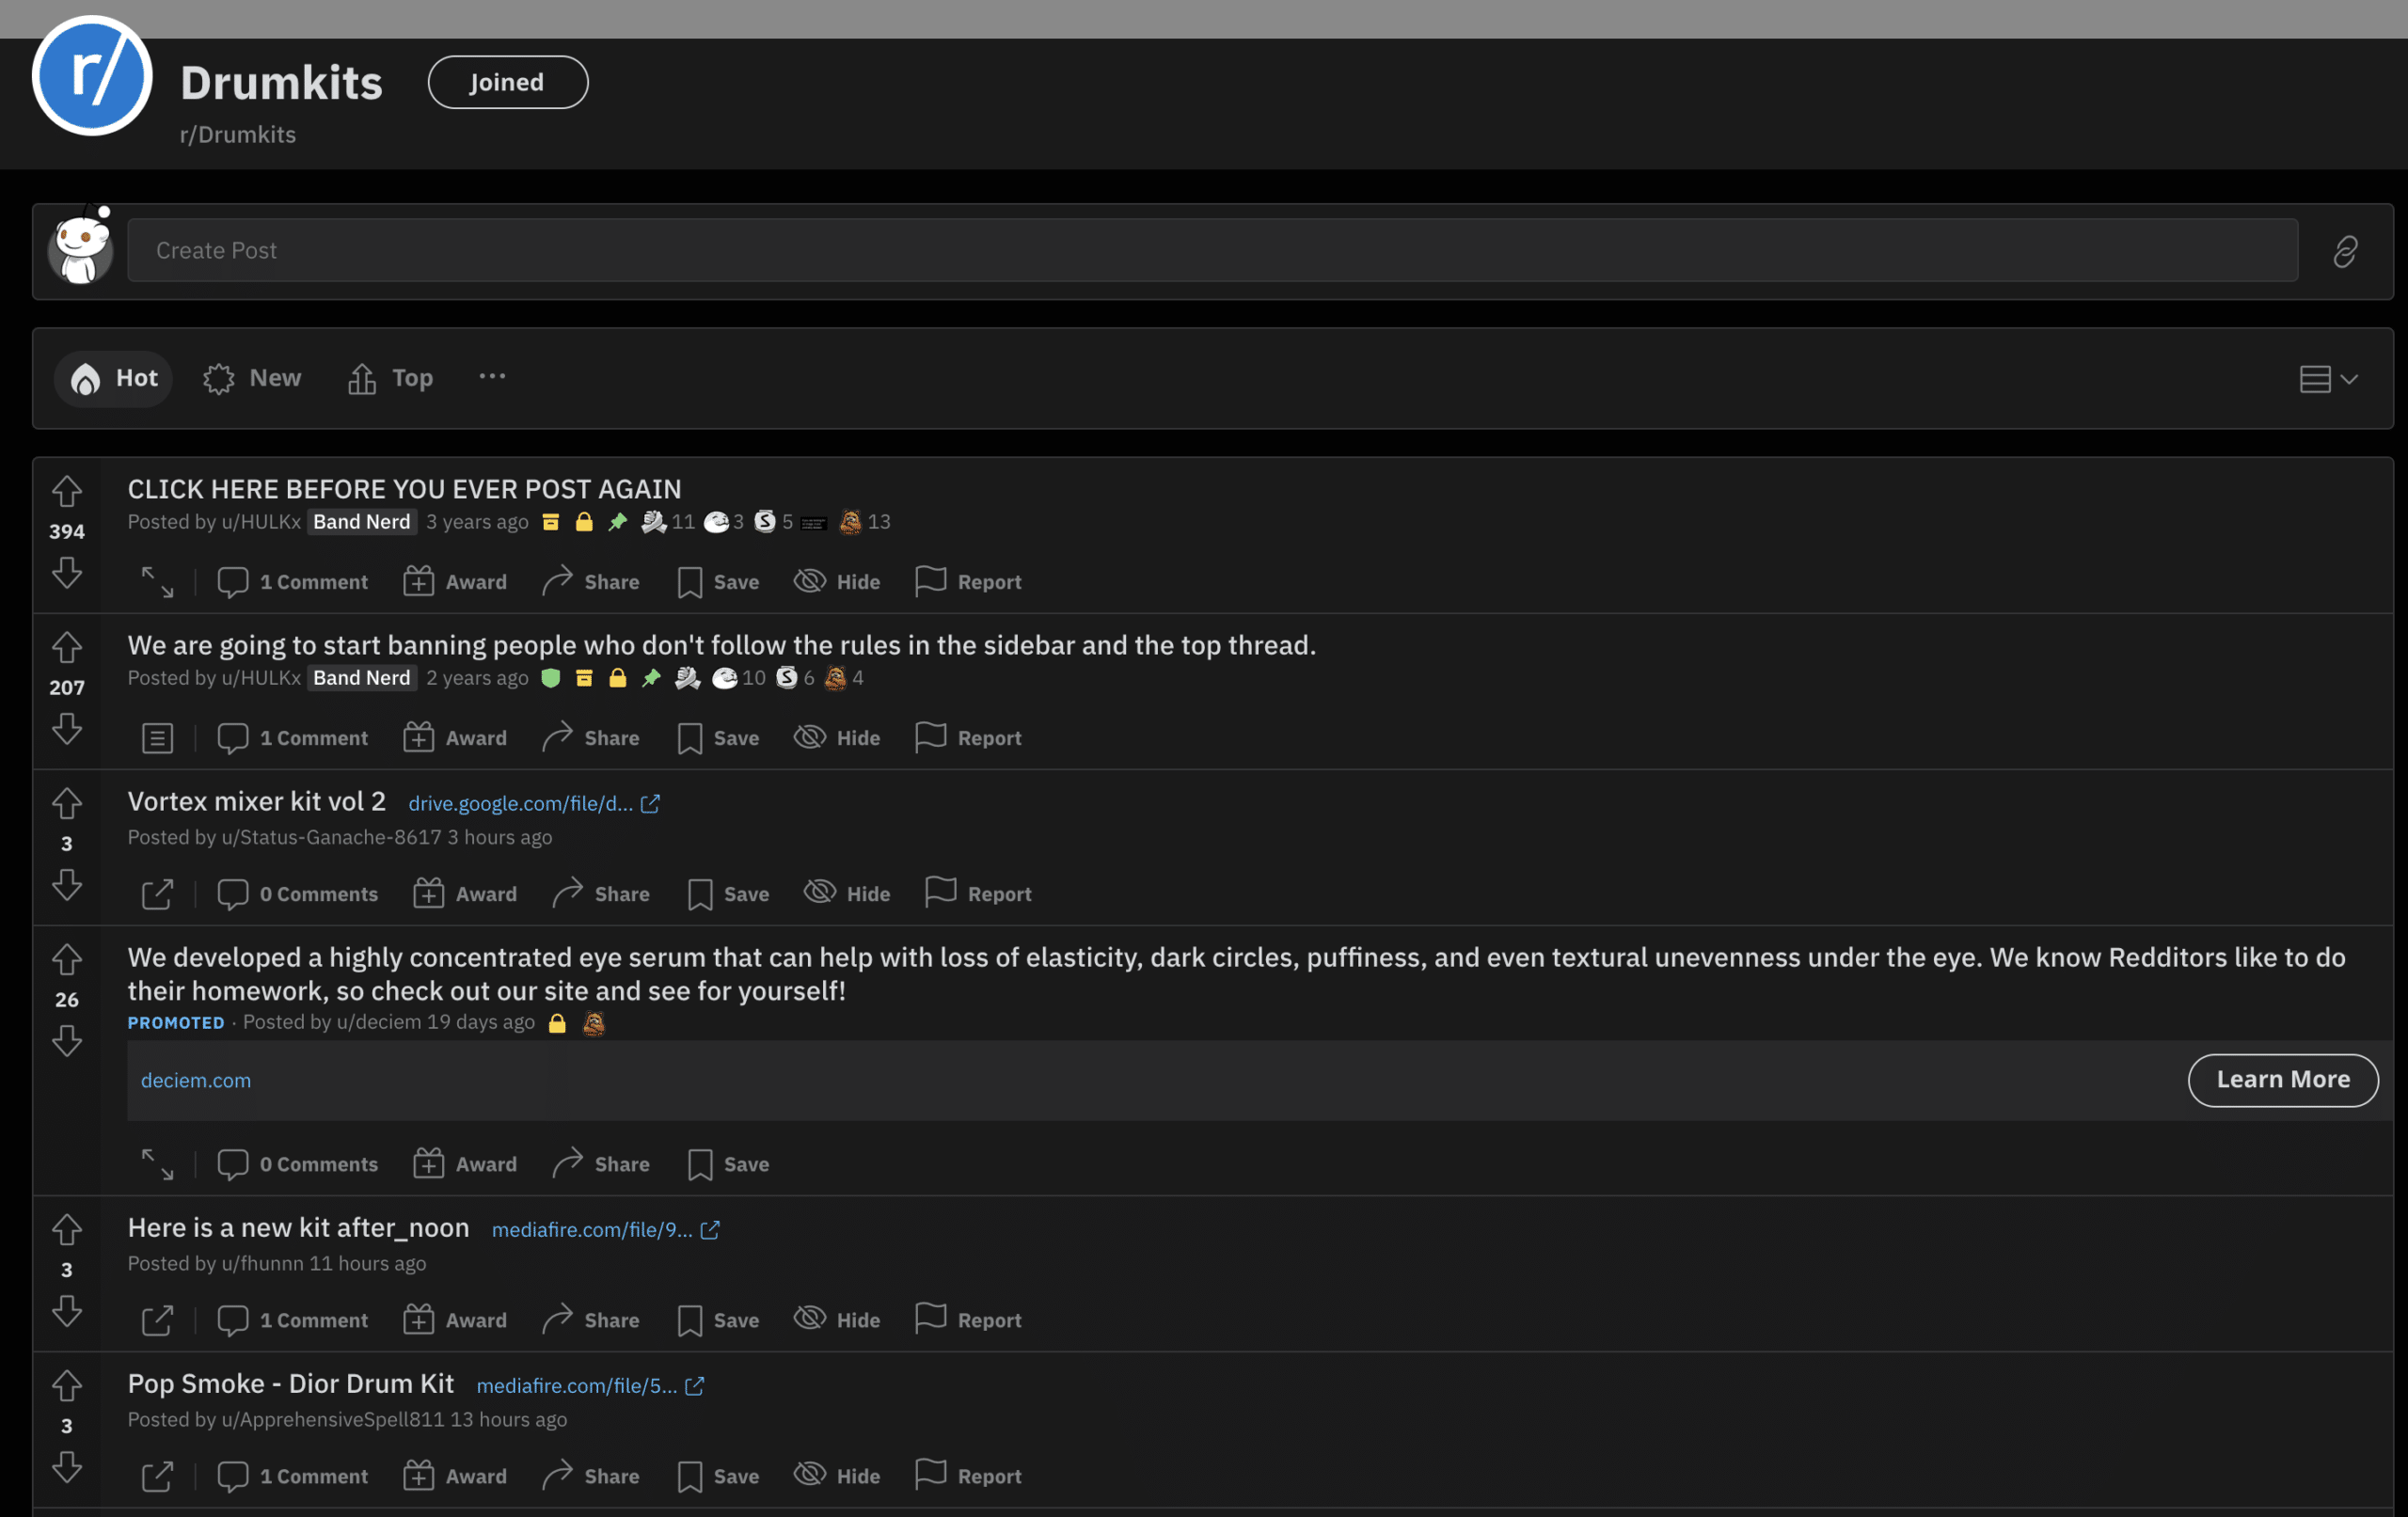
Task: Open comments on the after_noon kit post
Action: [293, 1320]
